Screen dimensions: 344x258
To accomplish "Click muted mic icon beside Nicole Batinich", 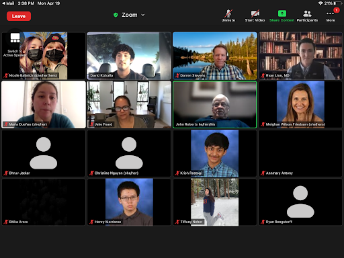I will pos(6,75).
